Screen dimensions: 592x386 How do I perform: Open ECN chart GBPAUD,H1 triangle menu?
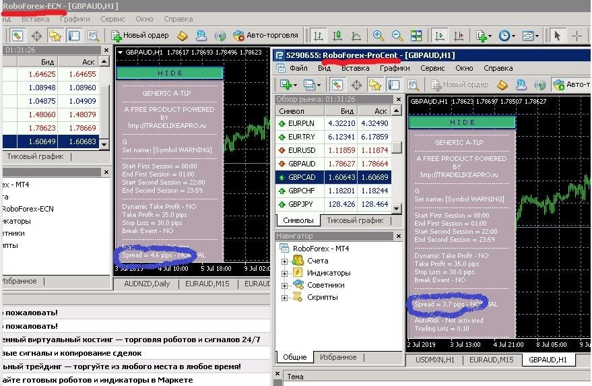(x=121, y=53)
